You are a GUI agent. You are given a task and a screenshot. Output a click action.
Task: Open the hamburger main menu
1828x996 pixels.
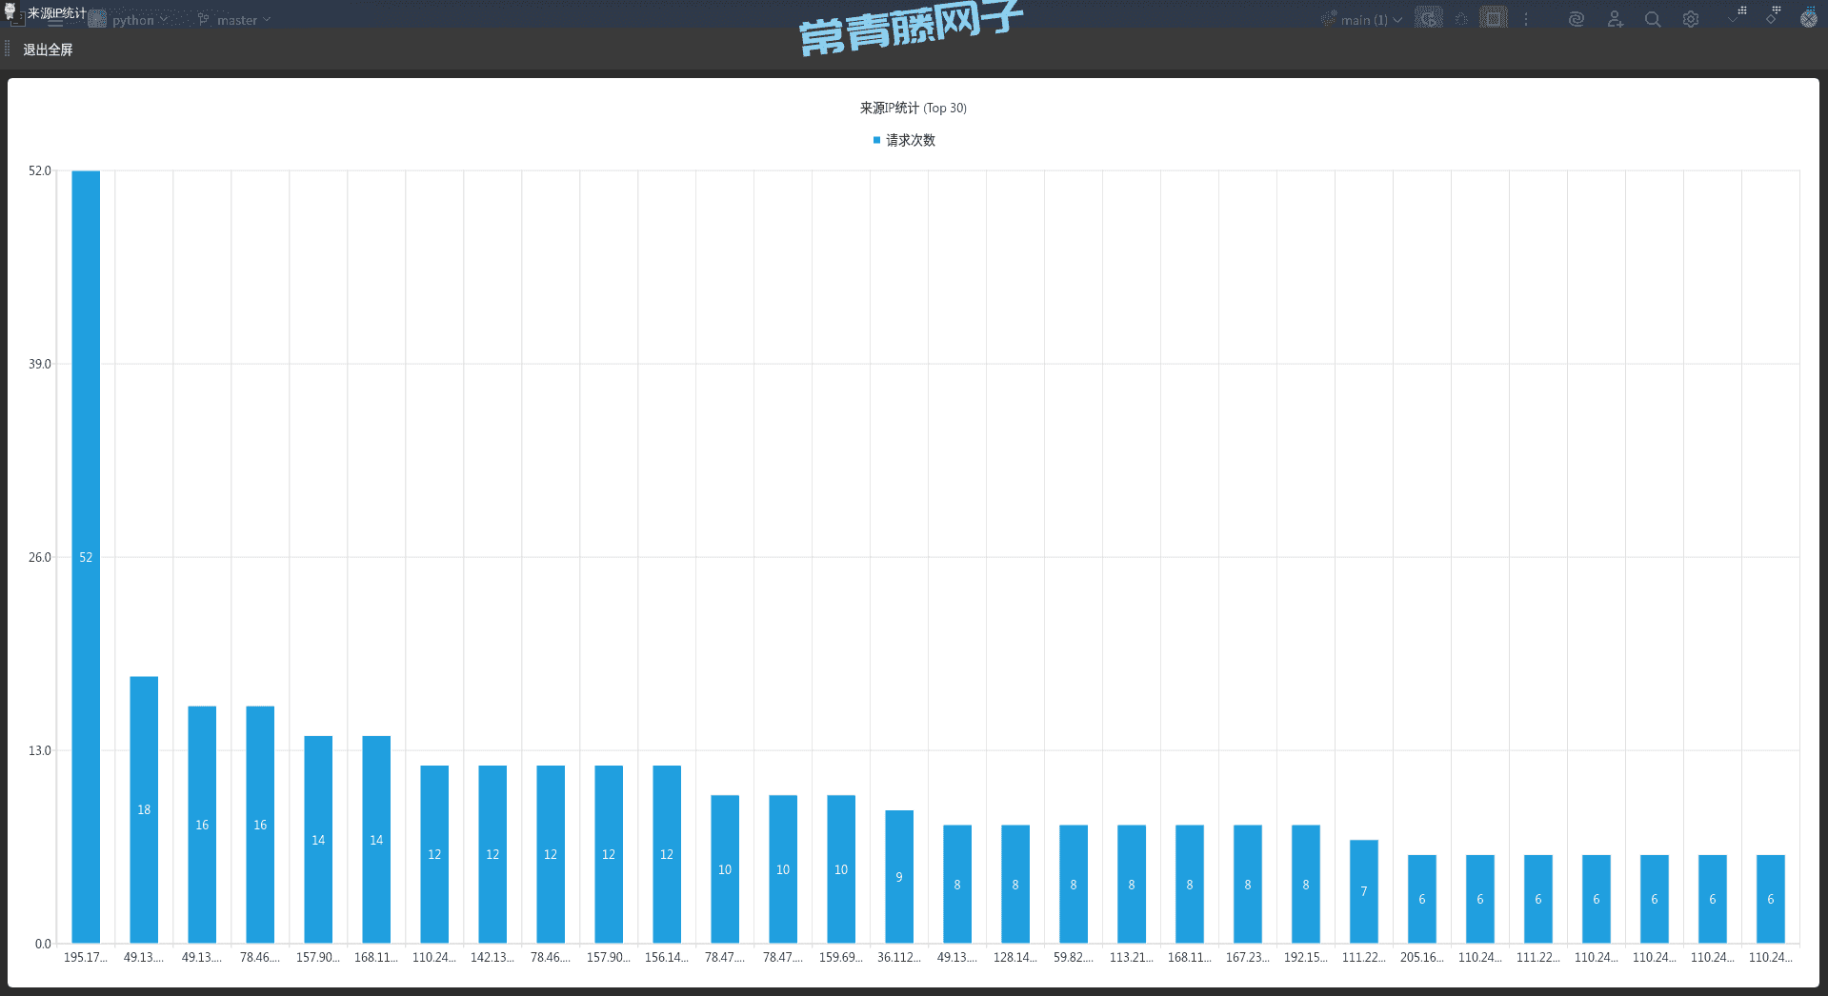tap(55, 22)
